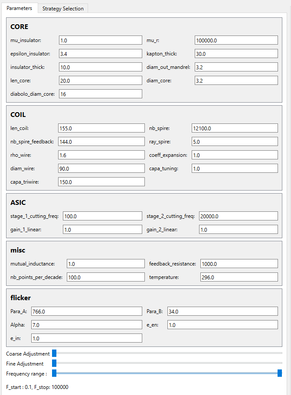Click the Para_B input field
Image resolution: width=291 pixels, height=395 pixels.
(x=222, y=311)
